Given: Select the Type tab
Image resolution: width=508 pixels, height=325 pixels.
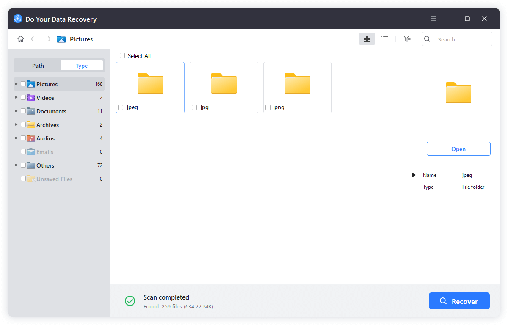Looking at the screenshot, I should pos(81,65).
